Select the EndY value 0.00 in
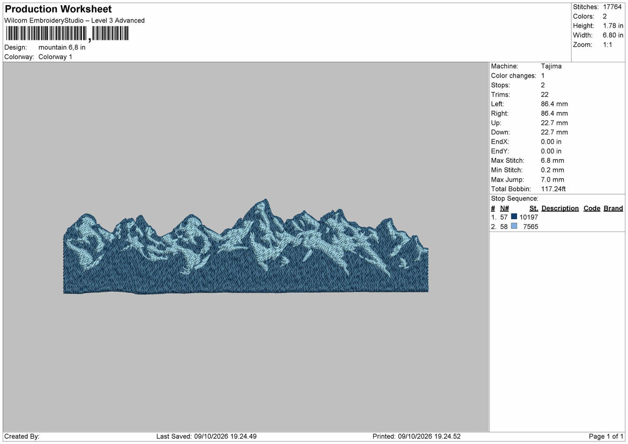 click(x=552, y=151)
